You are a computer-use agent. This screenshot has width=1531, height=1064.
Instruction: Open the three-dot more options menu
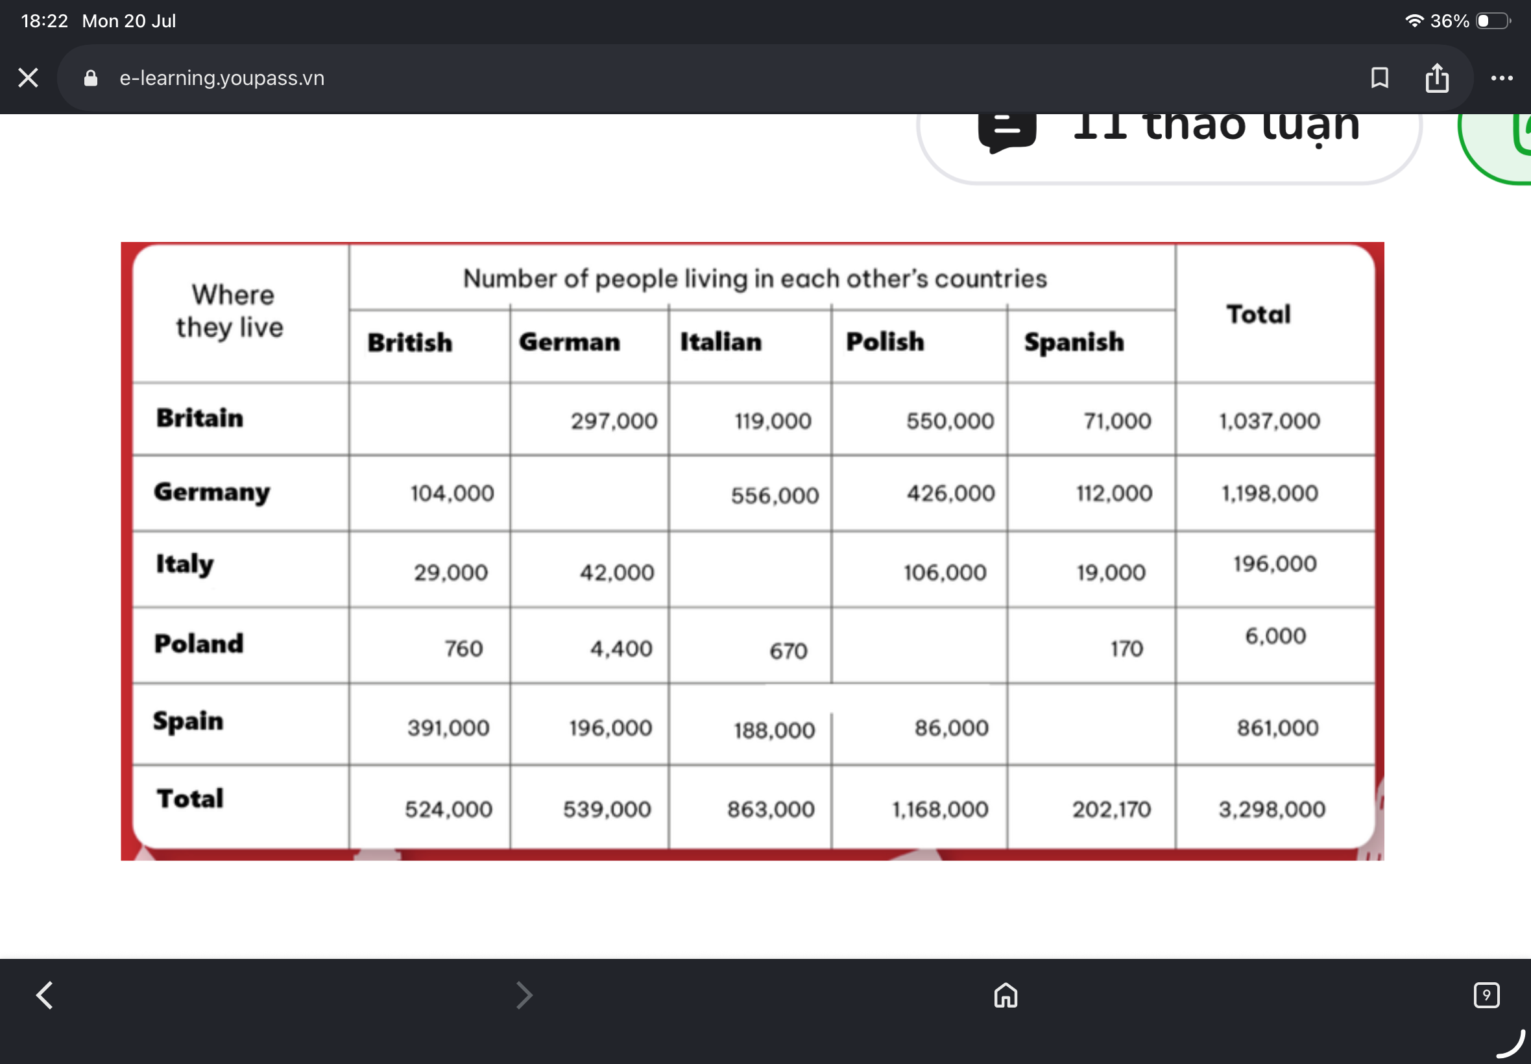(x=1501, y=78)
